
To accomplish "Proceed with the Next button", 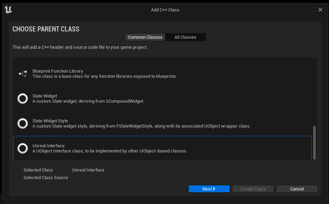I will point(209,189).
